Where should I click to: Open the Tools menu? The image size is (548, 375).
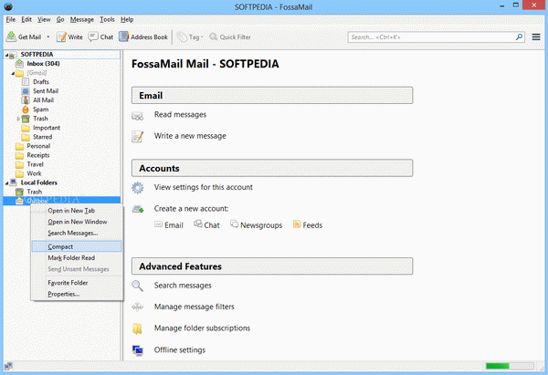(107, 19)
